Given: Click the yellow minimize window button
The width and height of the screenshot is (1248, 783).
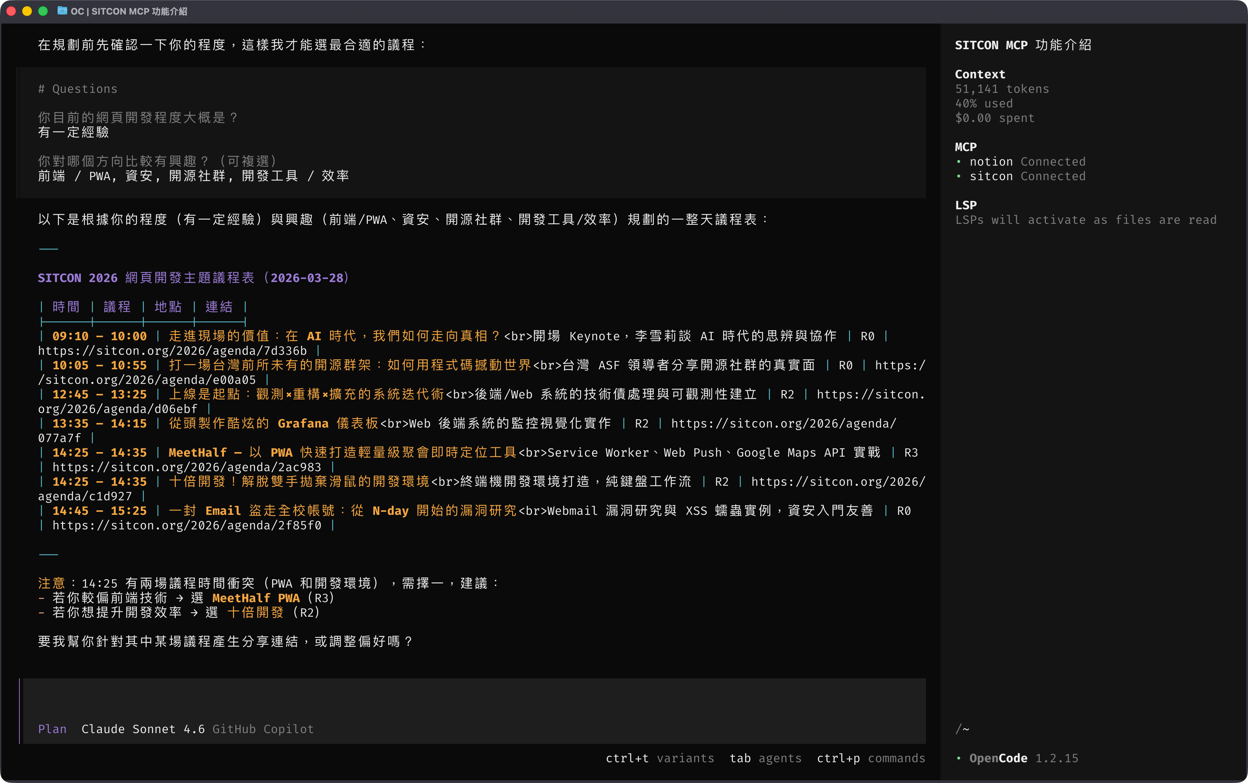Looking at the screenshot, I should click(27, 11).
